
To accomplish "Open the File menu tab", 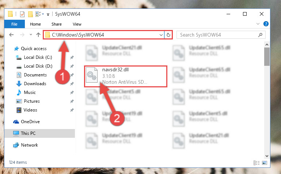I will (x=14, y=24).
